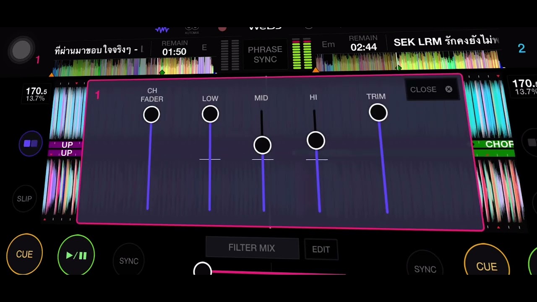Image resolution: width=537 pixels, height=302 pixels.
Task: Tap the REMAIN 02:44 time display
Action: pos(364,43)
